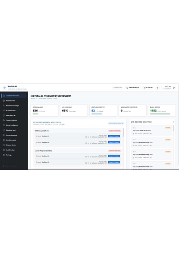Viewport: 179px width, 254px height.
Task: Click the MedLink AI logo icon
Action: [x=4, y=88]
